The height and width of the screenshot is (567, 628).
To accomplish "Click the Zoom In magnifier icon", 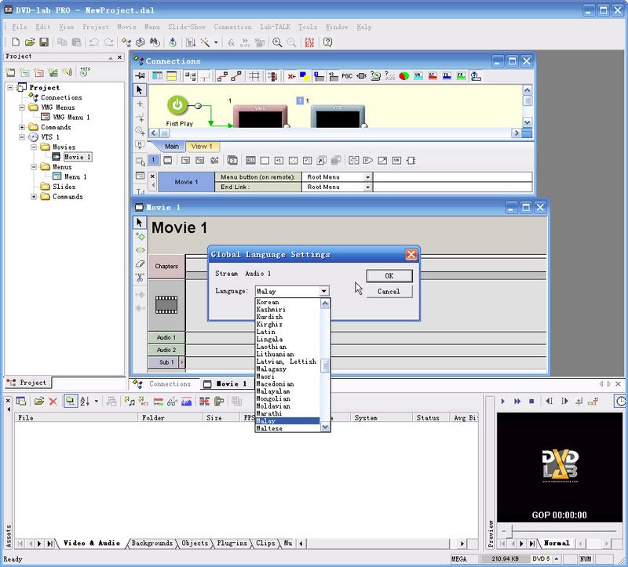I will point(277,42).
